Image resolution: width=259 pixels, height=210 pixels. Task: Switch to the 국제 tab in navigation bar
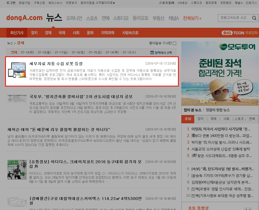pos(62,33)
